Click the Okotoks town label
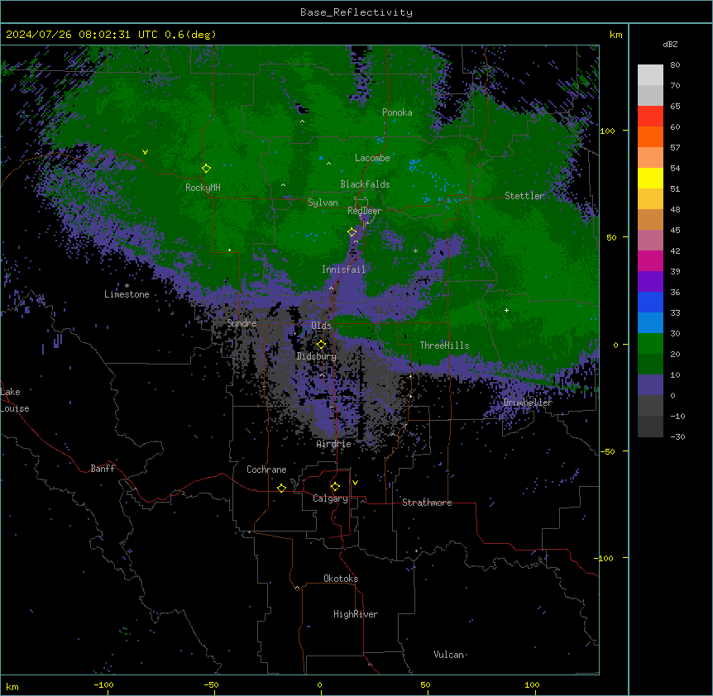This screenshot has height=696, width=713. click(341, 579)
